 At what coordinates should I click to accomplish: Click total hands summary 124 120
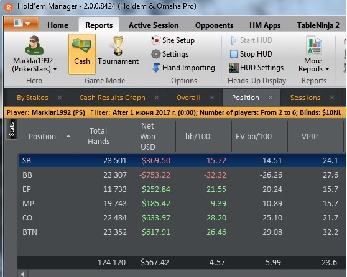[111, 263]
